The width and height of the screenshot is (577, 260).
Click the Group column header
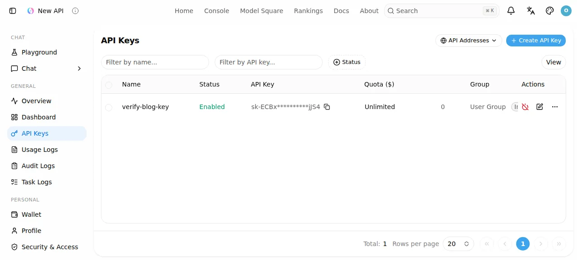point(480,84)
